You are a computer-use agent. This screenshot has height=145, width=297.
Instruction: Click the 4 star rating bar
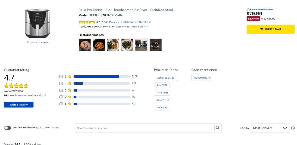tap(102, 83)
